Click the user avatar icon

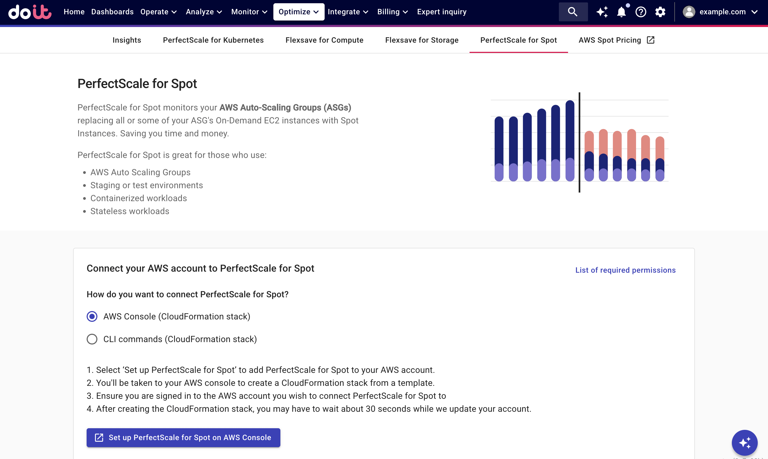coord(689,12)
